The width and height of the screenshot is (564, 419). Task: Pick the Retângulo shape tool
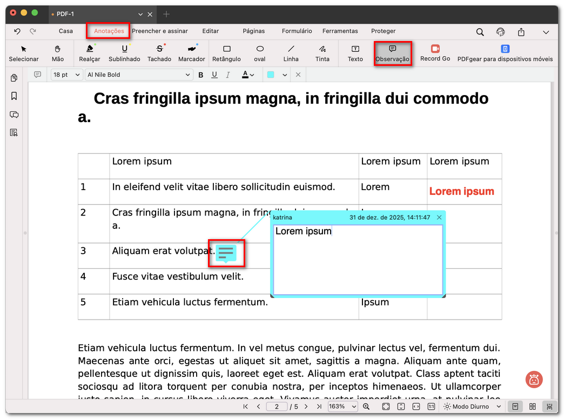tap(226, 53)
